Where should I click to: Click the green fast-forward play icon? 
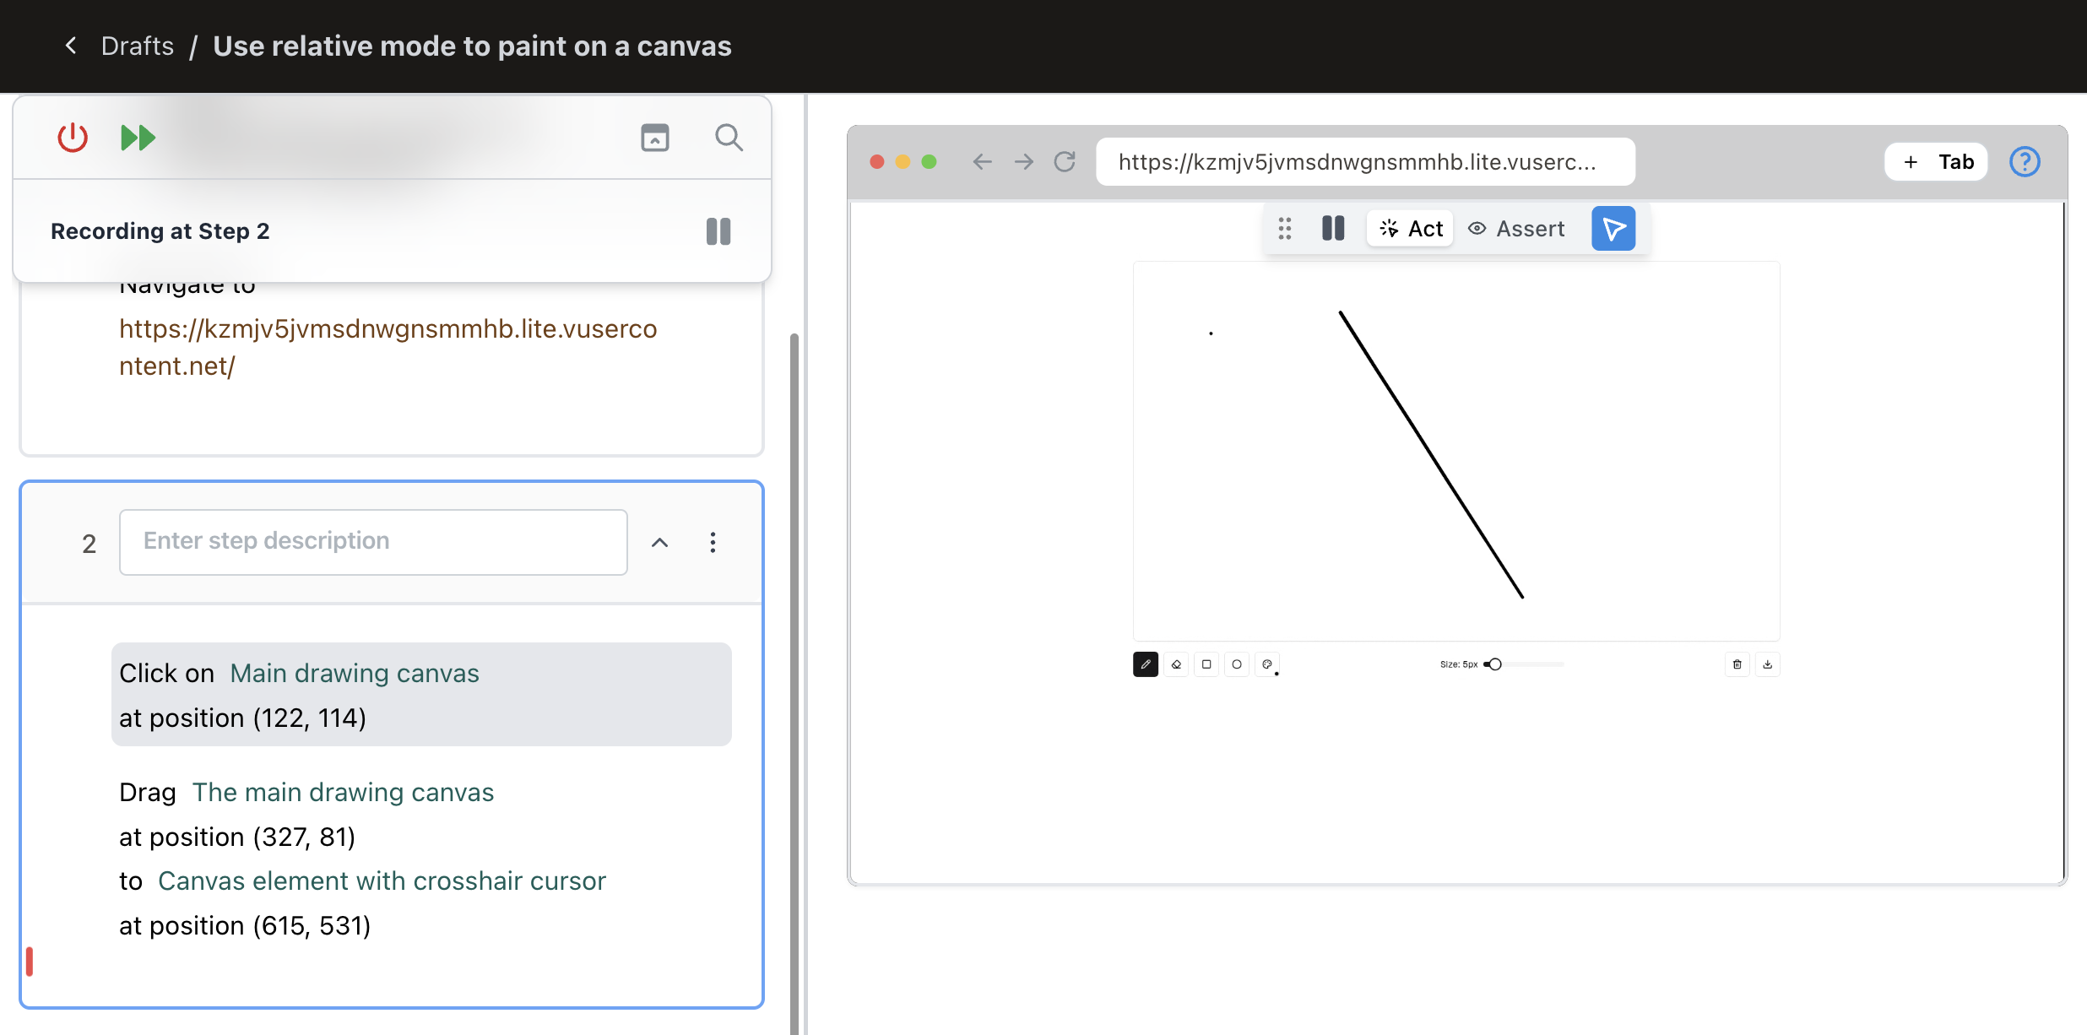point(138,138)
